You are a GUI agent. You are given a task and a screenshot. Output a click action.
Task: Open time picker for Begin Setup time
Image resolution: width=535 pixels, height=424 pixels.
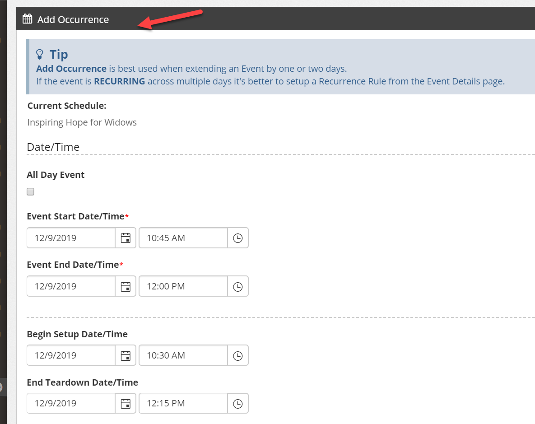coord(238,355)
